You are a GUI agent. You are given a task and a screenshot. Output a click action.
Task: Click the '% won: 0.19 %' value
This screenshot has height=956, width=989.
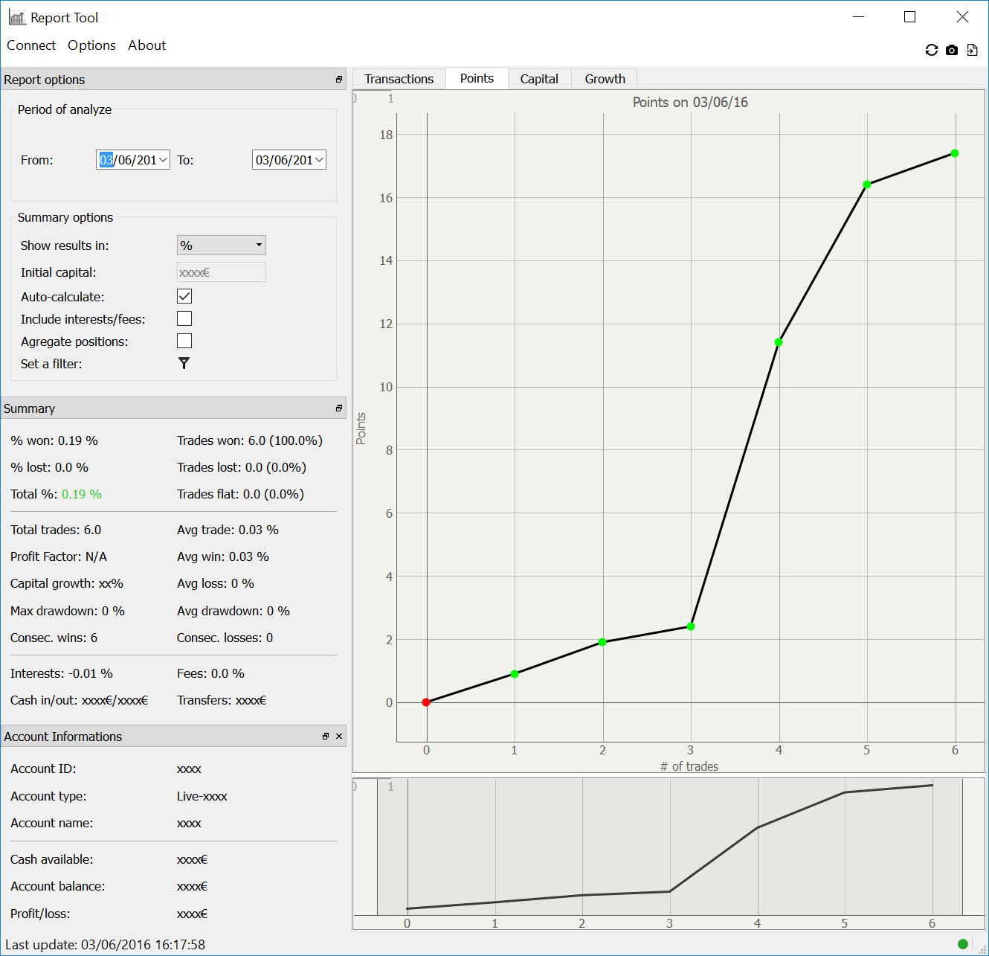point(54,440)
